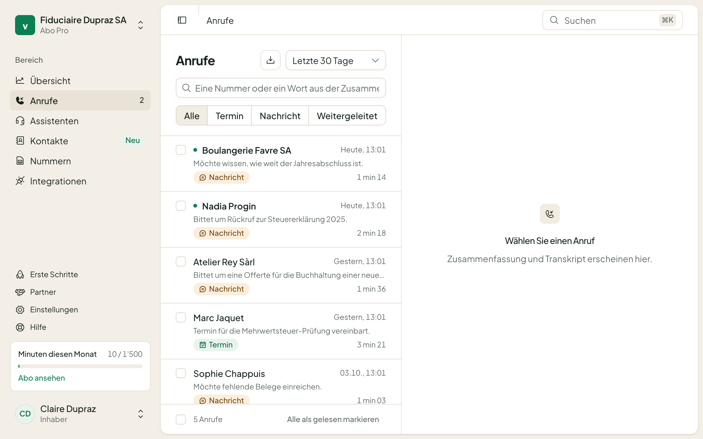Switch to the Termin filter tab
Image resolution: width=703 pixels, height=439 pixels.
(229, 116)
